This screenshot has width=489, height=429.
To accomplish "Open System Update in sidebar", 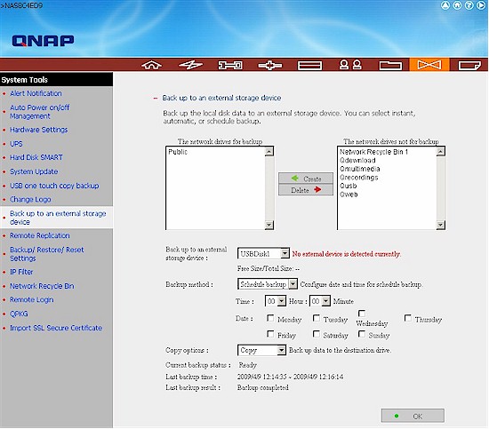I will coord(34,171).
